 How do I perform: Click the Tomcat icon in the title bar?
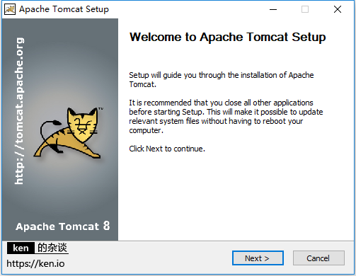tap(10, 9)
